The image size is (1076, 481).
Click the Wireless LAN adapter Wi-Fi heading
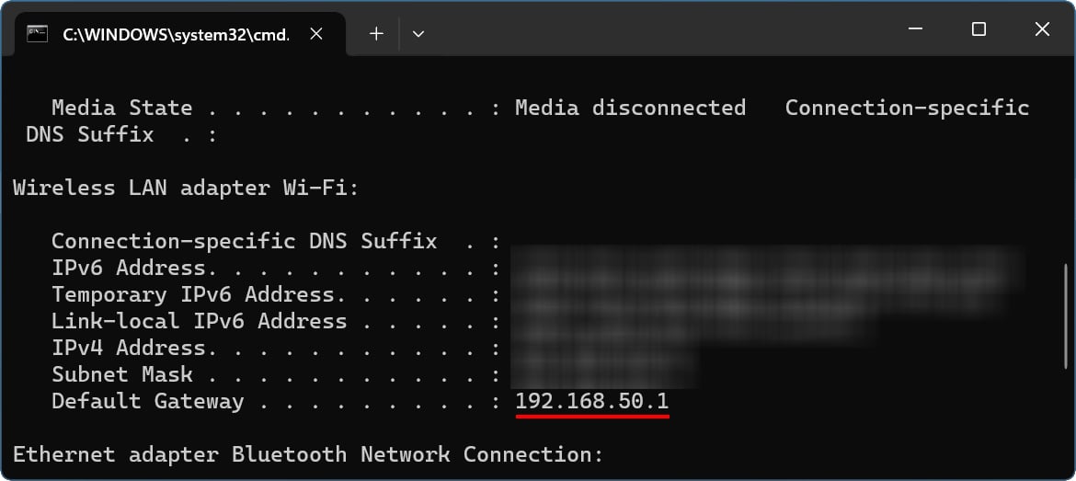(x=186, y=189)
